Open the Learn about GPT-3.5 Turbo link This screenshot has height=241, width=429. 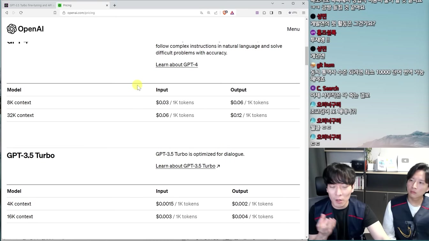point(188,166)
